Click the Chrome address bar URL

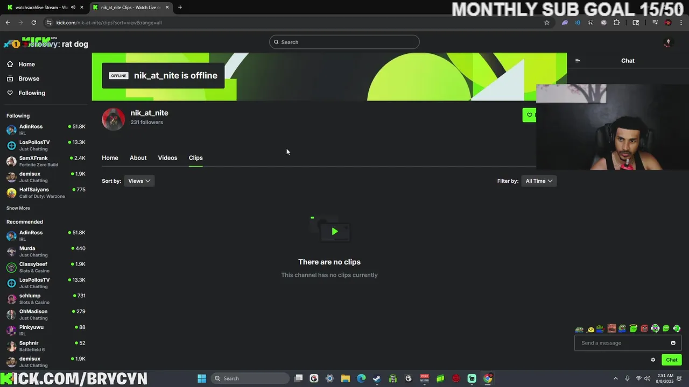[x=109, y=23]
